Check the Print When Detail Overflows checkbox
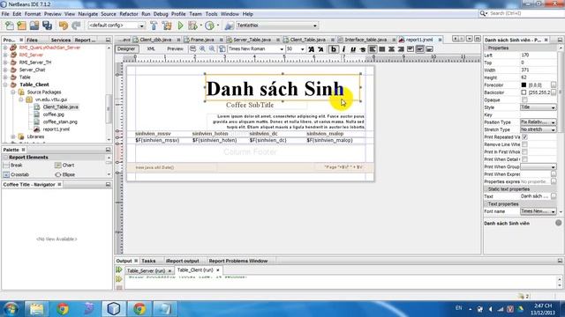The height and width of the screenshot is (317, 565). pos(524,159)
